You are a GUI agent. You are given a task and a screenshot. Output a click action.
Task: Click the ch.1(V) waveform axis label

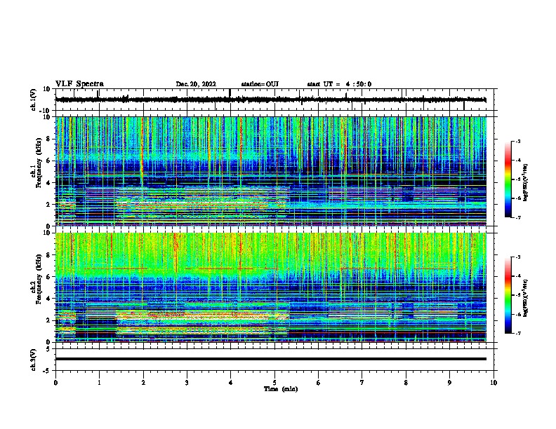click(x=34, y=100)
